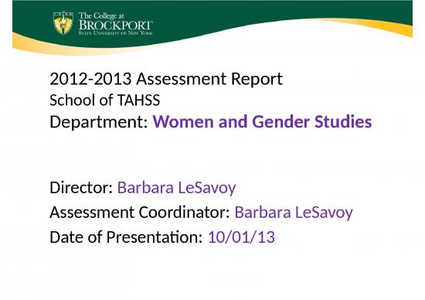Screen dimensions: 425x300
Task: Select the '2012-2013 Assessment Report' title
Action: [166, 79]
